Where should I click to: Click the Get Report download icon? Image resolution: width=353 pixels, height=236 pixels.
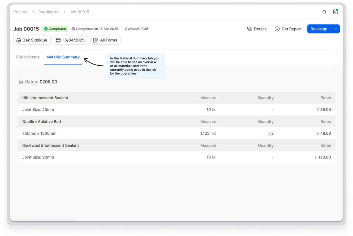tap(277, 29)
